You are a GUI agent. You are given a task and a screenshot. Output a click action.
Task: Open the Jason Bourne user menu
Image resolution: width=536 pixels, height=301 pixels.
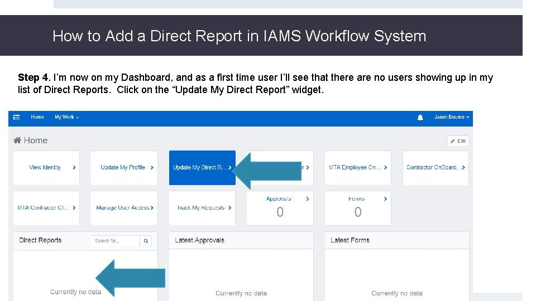[452, 117]
